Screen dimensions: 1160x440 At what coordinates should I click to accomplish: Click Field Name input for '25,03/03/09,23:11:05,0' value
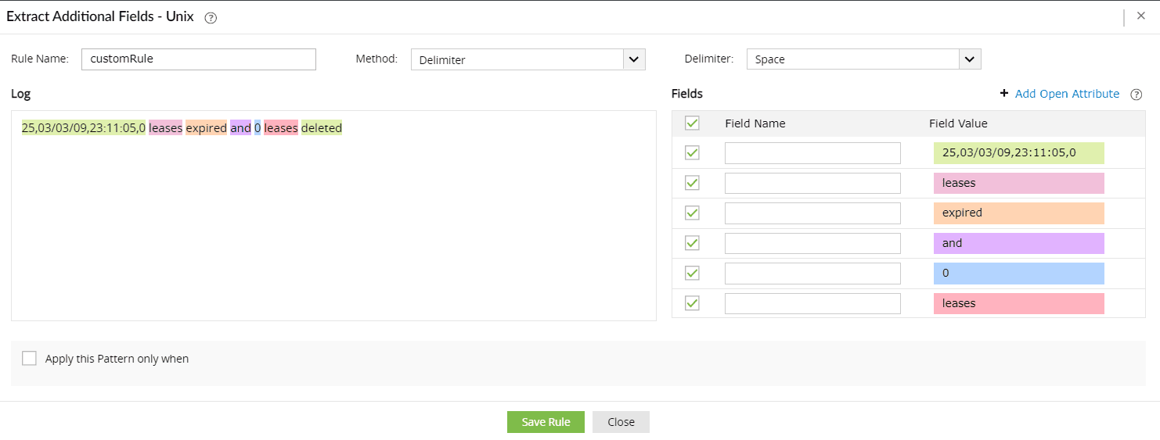click(812, 153)
